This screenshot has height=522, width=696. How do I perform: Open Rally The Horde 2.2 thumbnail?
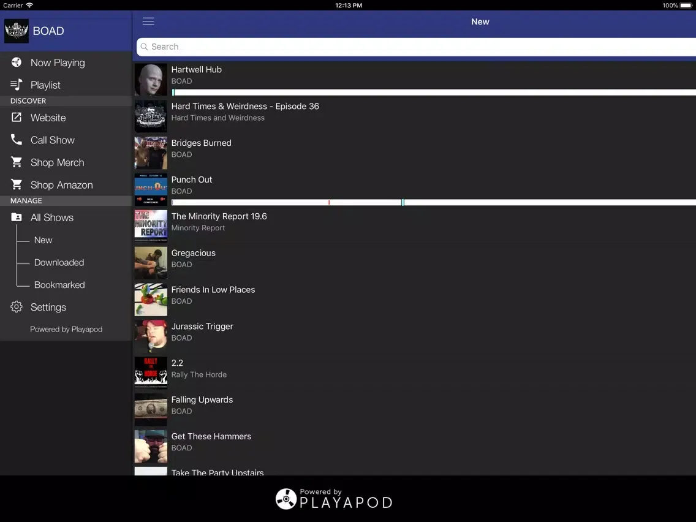pyautogui.click(x=151, y=373)
